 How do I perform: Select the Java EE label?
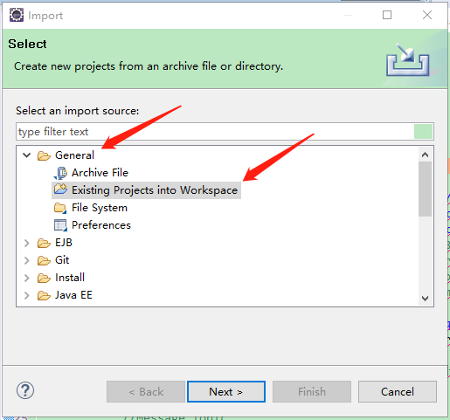[x=73, y=295]
